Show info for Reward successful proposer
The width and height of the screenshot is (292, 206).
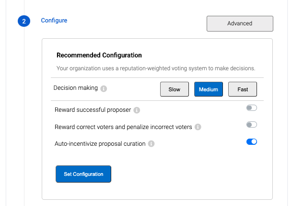tap(137, 110)
